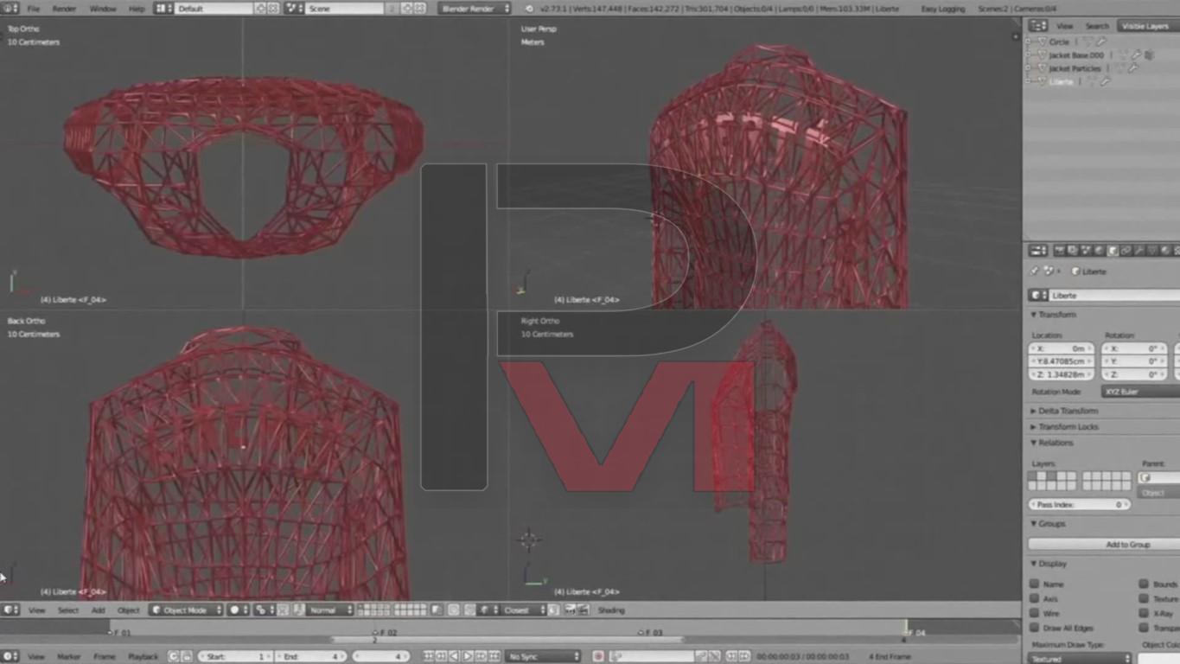Viewport: 1180px width, 664px height.
Task: Select the Circle object in outliner
Action: pos(1059,41)
